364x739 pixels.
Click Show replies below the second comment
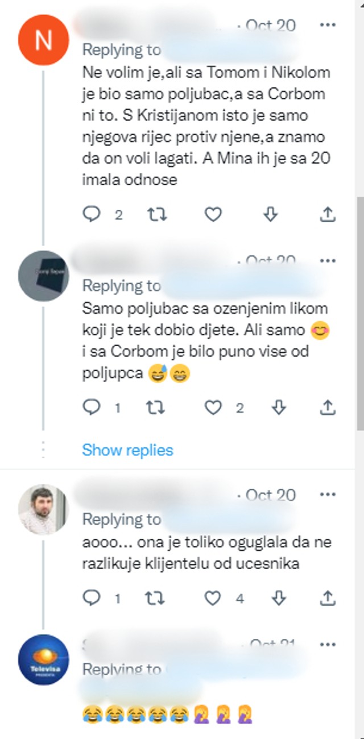[x=126, y=450]
